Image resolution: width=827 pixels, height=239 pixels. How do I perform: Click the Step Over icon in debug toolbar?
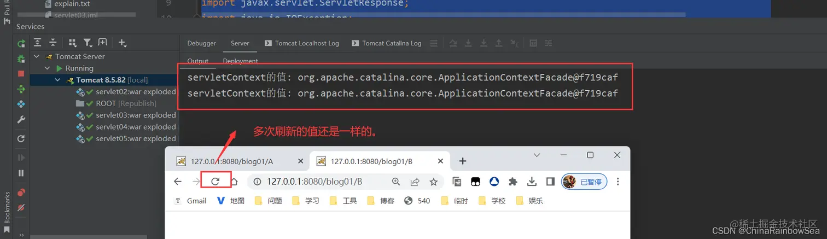pos(453,43)
